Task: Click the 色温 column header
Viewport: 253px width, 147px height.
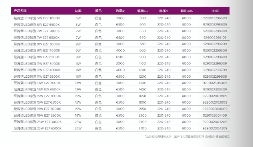Action: point(120,11)
